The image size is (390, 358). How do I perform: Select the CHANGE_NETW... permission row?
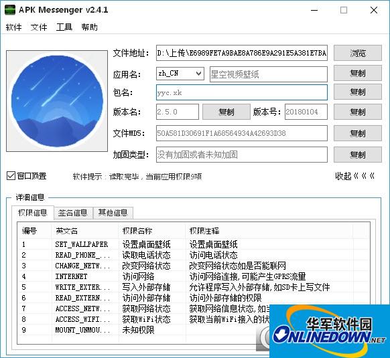tap(194, 266)
